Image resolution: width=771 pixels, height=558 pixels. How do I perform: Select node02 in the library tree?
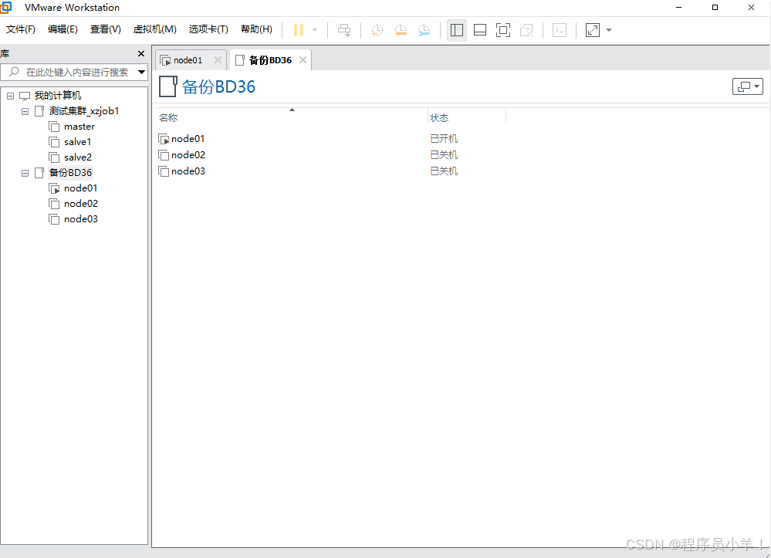(x=80, y=204)
